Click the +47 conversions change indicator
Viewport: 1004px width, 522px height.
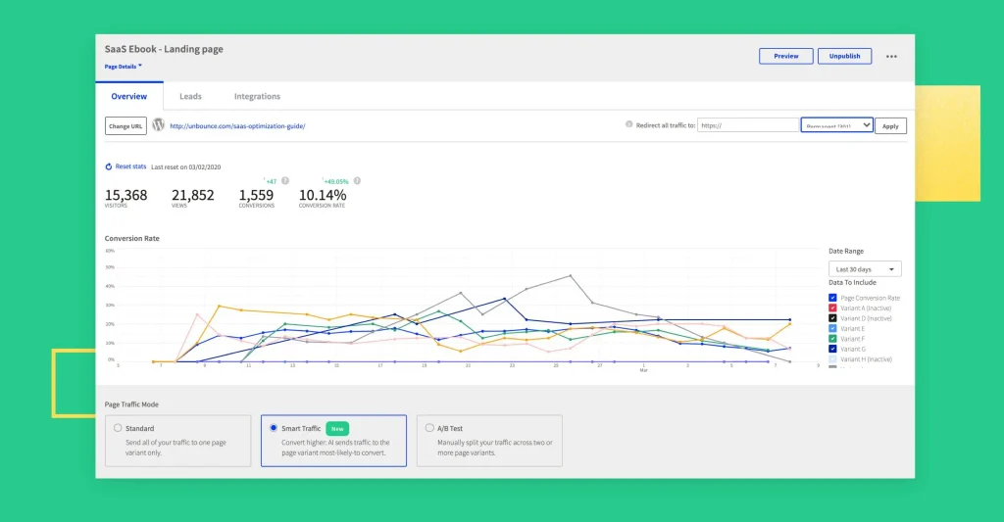pos(271,182)
